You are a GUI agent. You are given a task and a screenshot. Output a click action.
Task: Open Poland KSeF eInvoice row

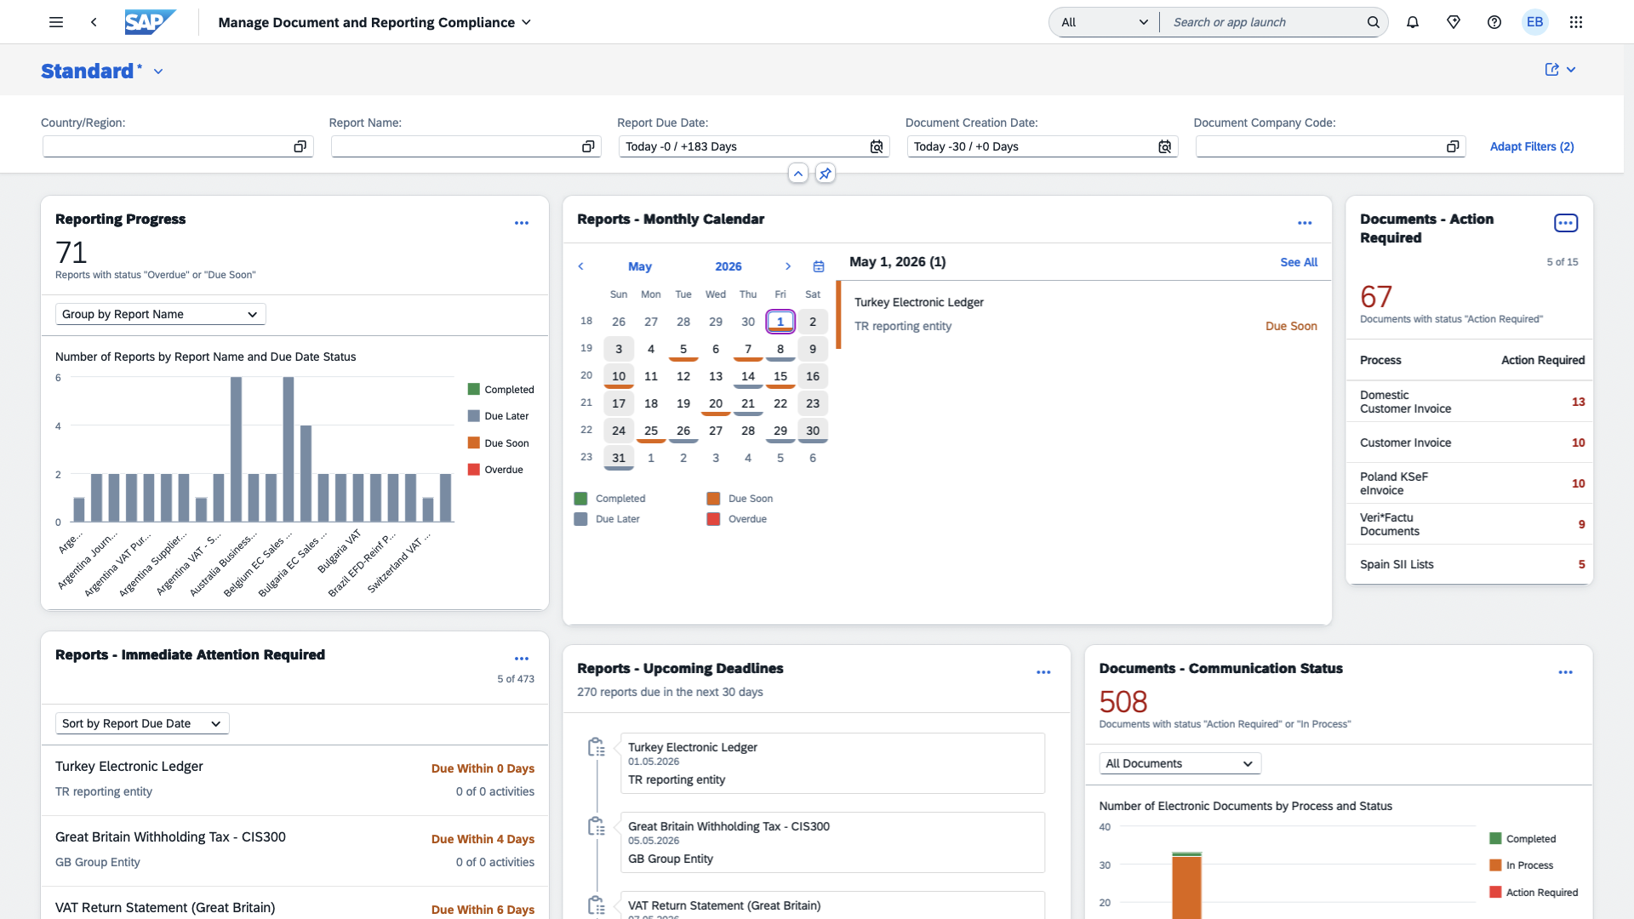click(1470, 483)
